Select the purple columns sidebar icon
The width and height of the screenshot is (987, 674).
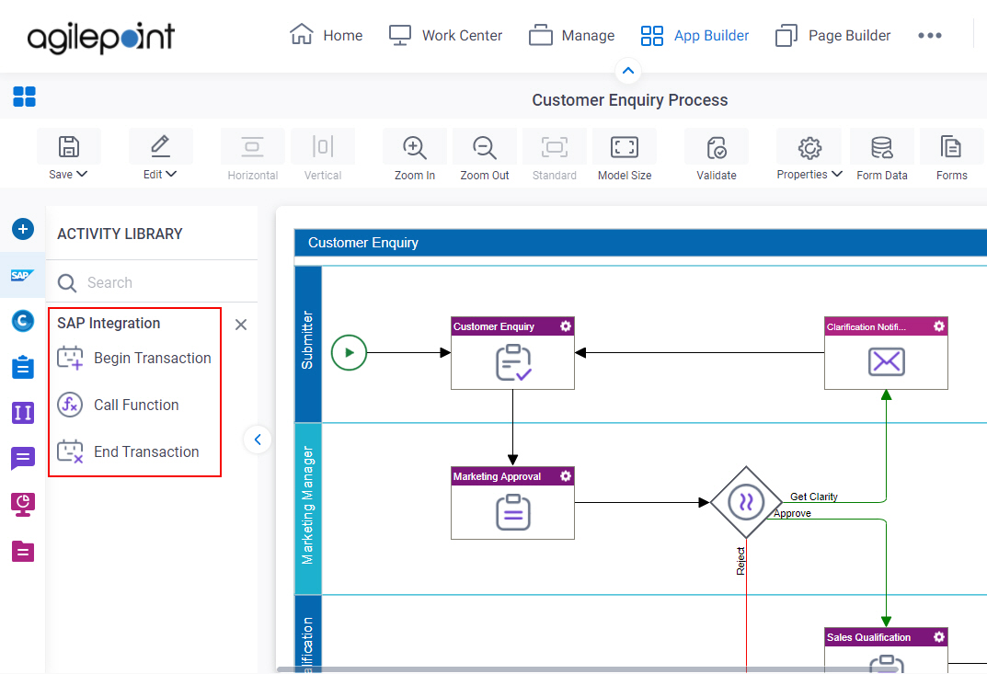[x=23, y=413]
